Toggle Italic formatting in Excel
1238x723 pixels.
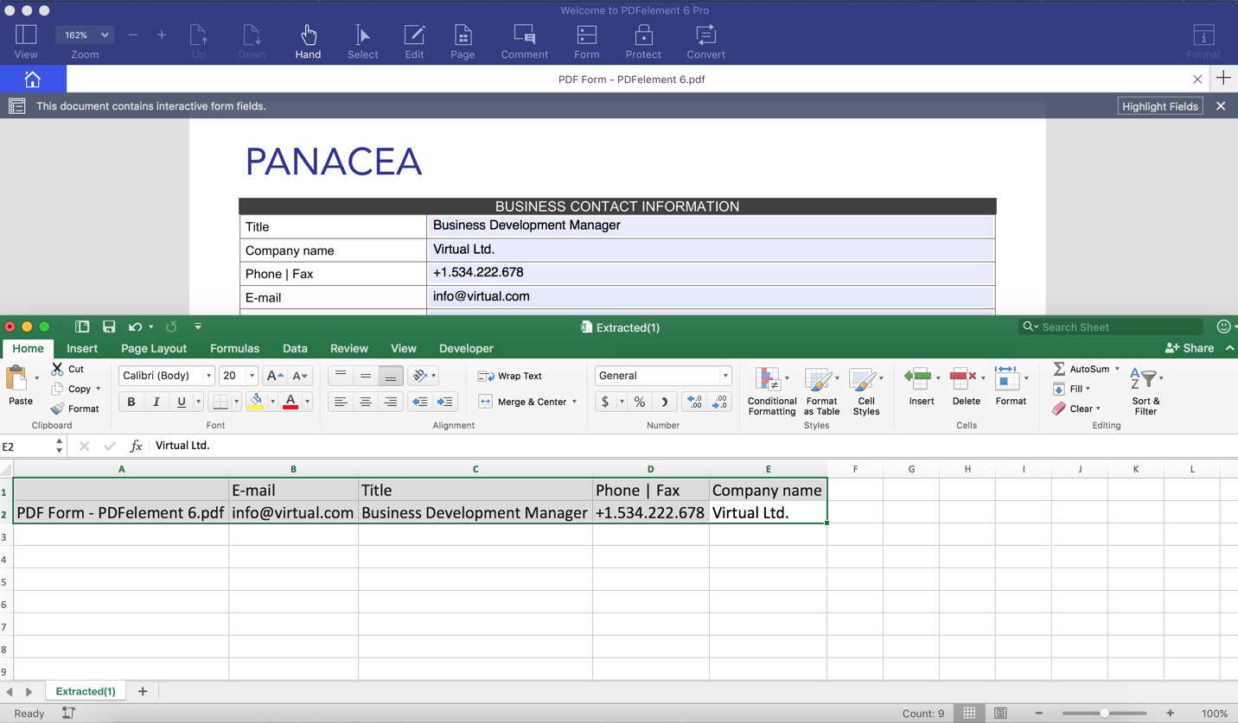tap(156, 402)
